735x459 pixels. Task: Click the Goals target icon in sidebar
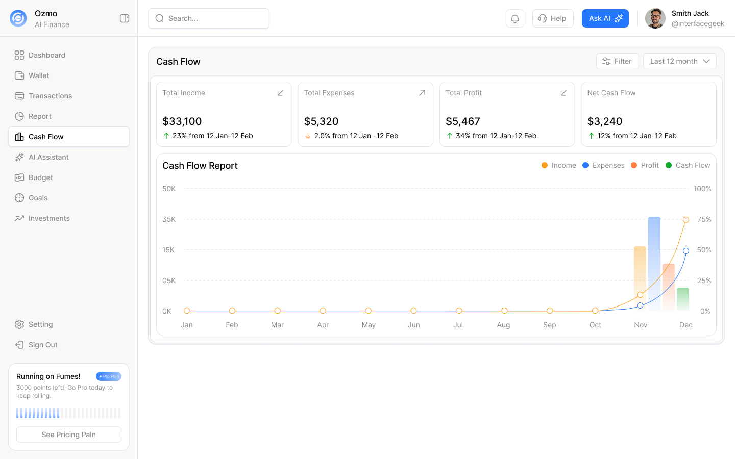19,198
